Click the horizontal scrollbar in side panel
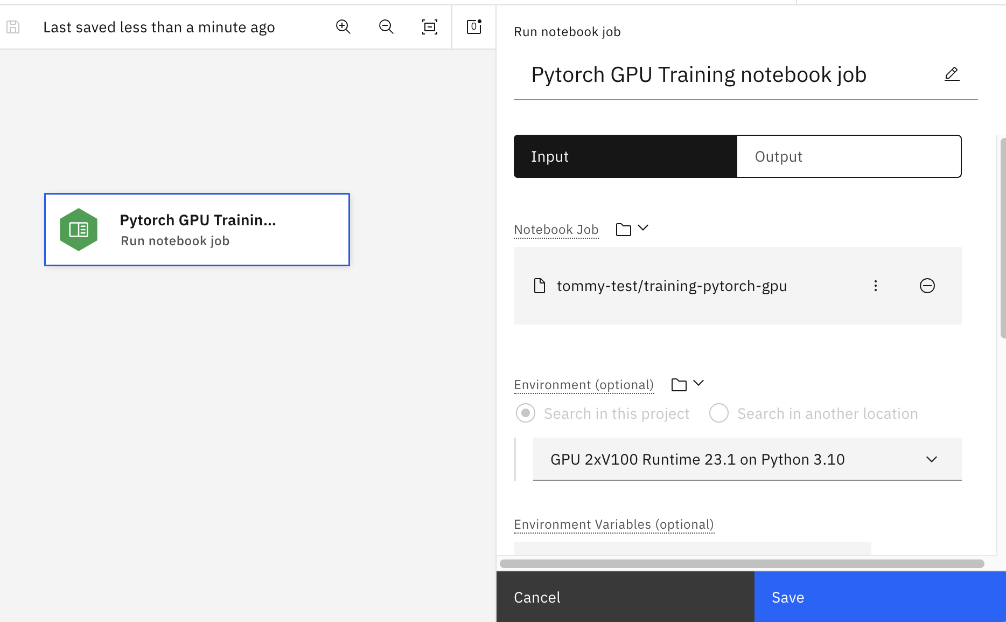 tap(742, 564)
